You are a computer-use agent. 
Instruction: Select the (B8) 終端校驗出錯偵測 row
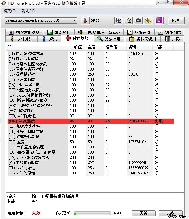[x=91, y=100]
